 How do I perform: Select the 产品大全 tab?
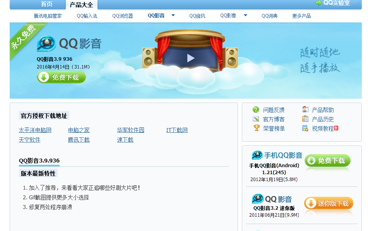tap(81, 5)
